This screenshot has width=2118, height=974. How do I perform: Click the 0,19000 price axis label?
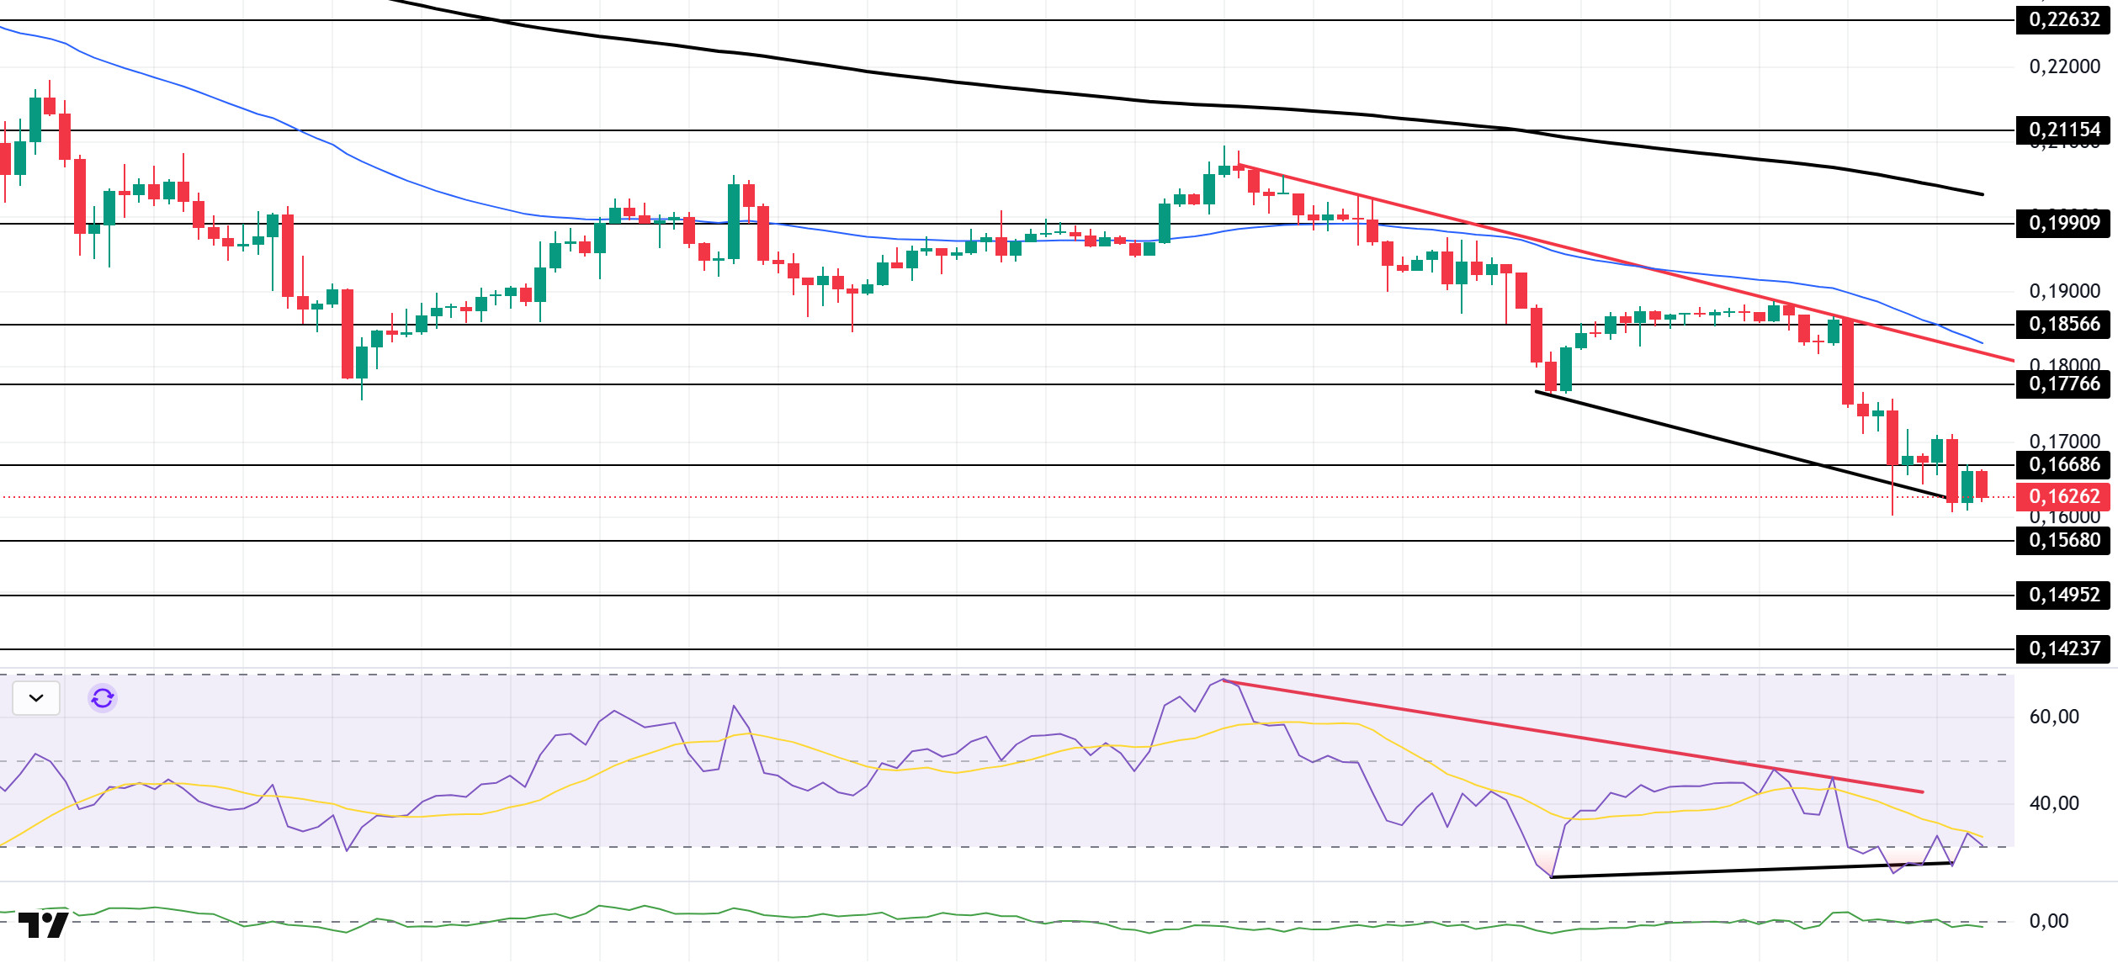[2063, 291]
